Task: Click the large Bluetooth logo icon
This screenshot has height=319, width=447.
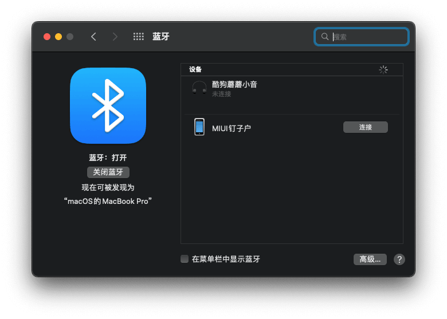Action: pos(108,106)
